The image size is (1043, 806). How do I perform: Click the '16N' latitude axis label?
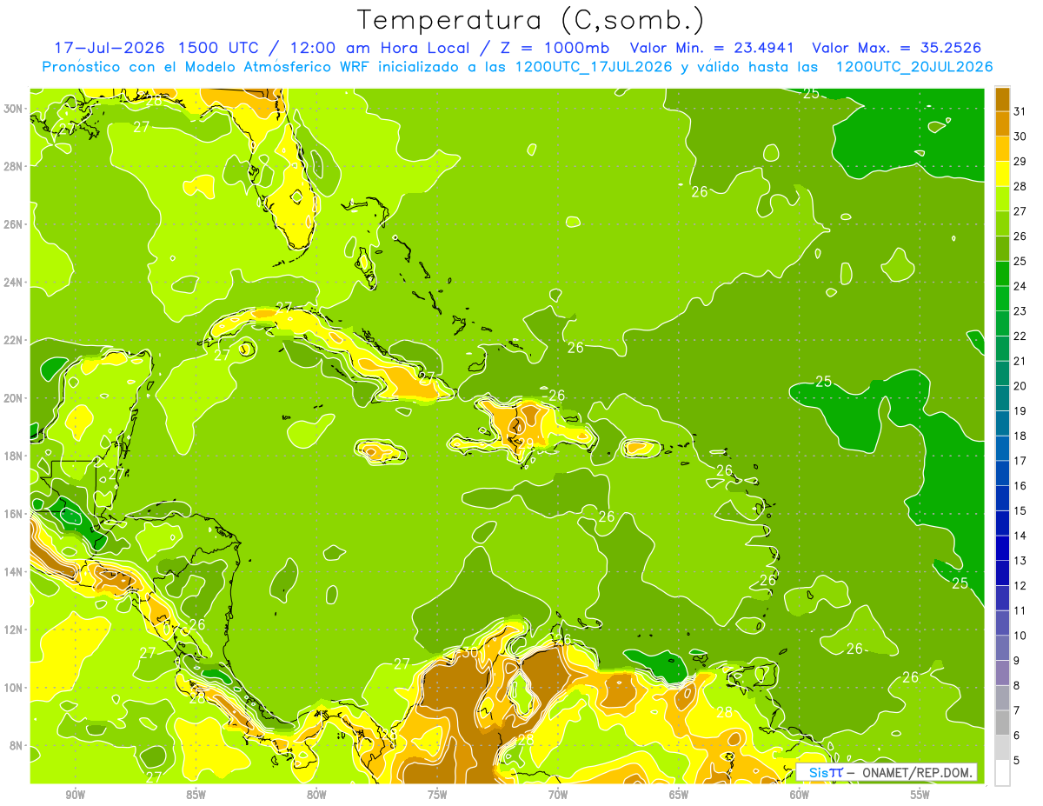13,514
